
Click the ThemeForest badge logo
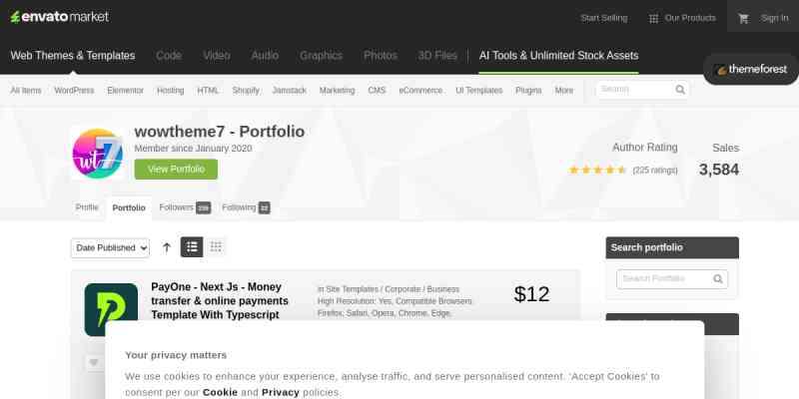pos(751,70)
